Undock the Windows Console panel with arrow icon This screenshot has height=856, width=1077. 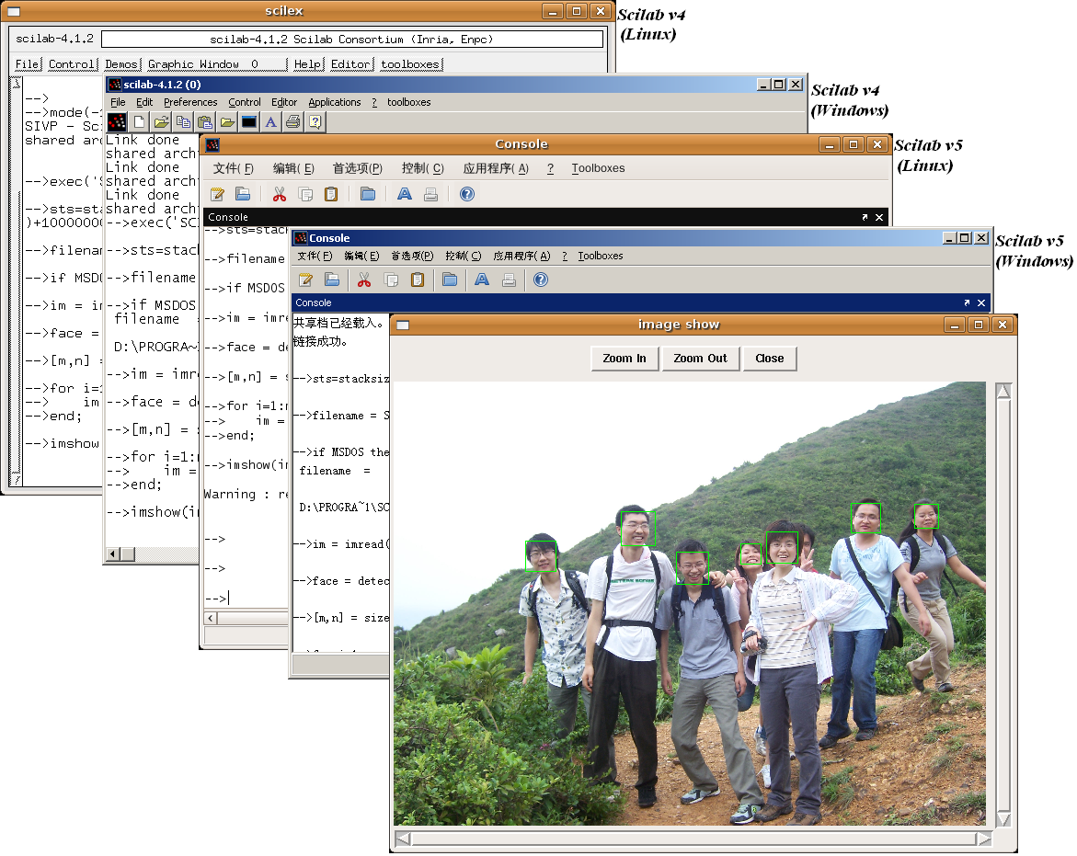click(x=967, y=302)
